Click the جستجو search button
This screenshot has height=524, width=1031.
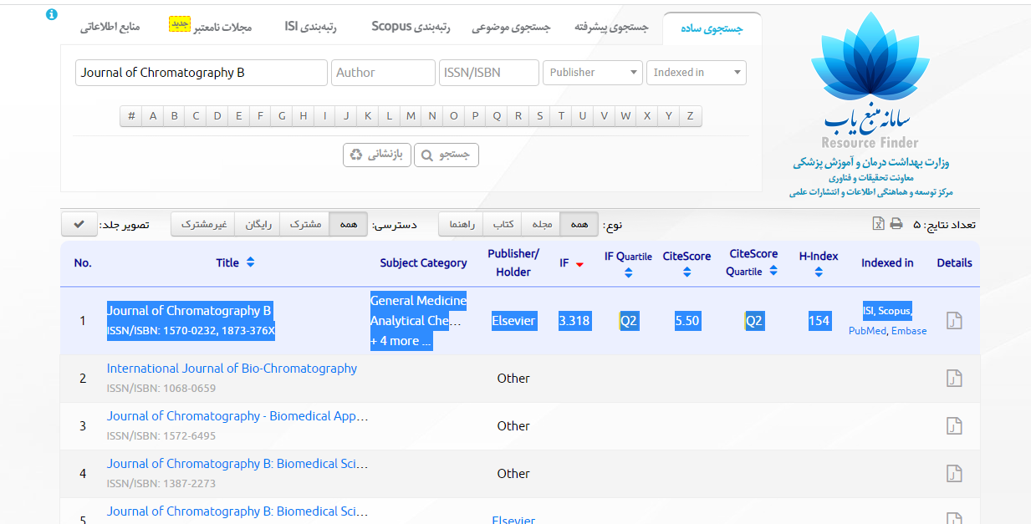click(x=447, y=155)
